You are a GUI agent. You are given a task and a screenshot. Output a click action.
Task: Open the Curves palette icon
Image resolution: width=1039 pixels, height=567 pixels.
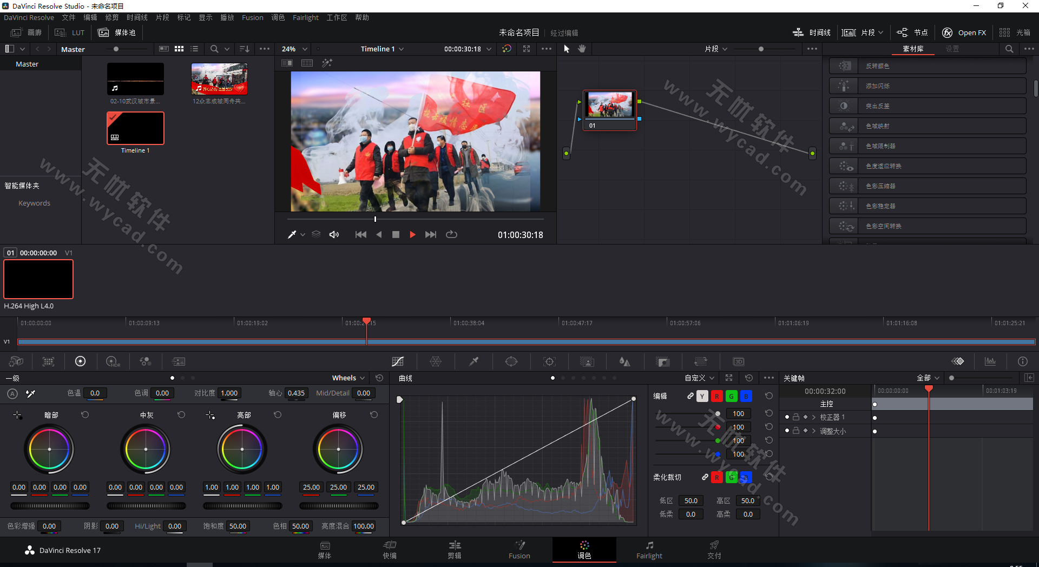point(398,361)
